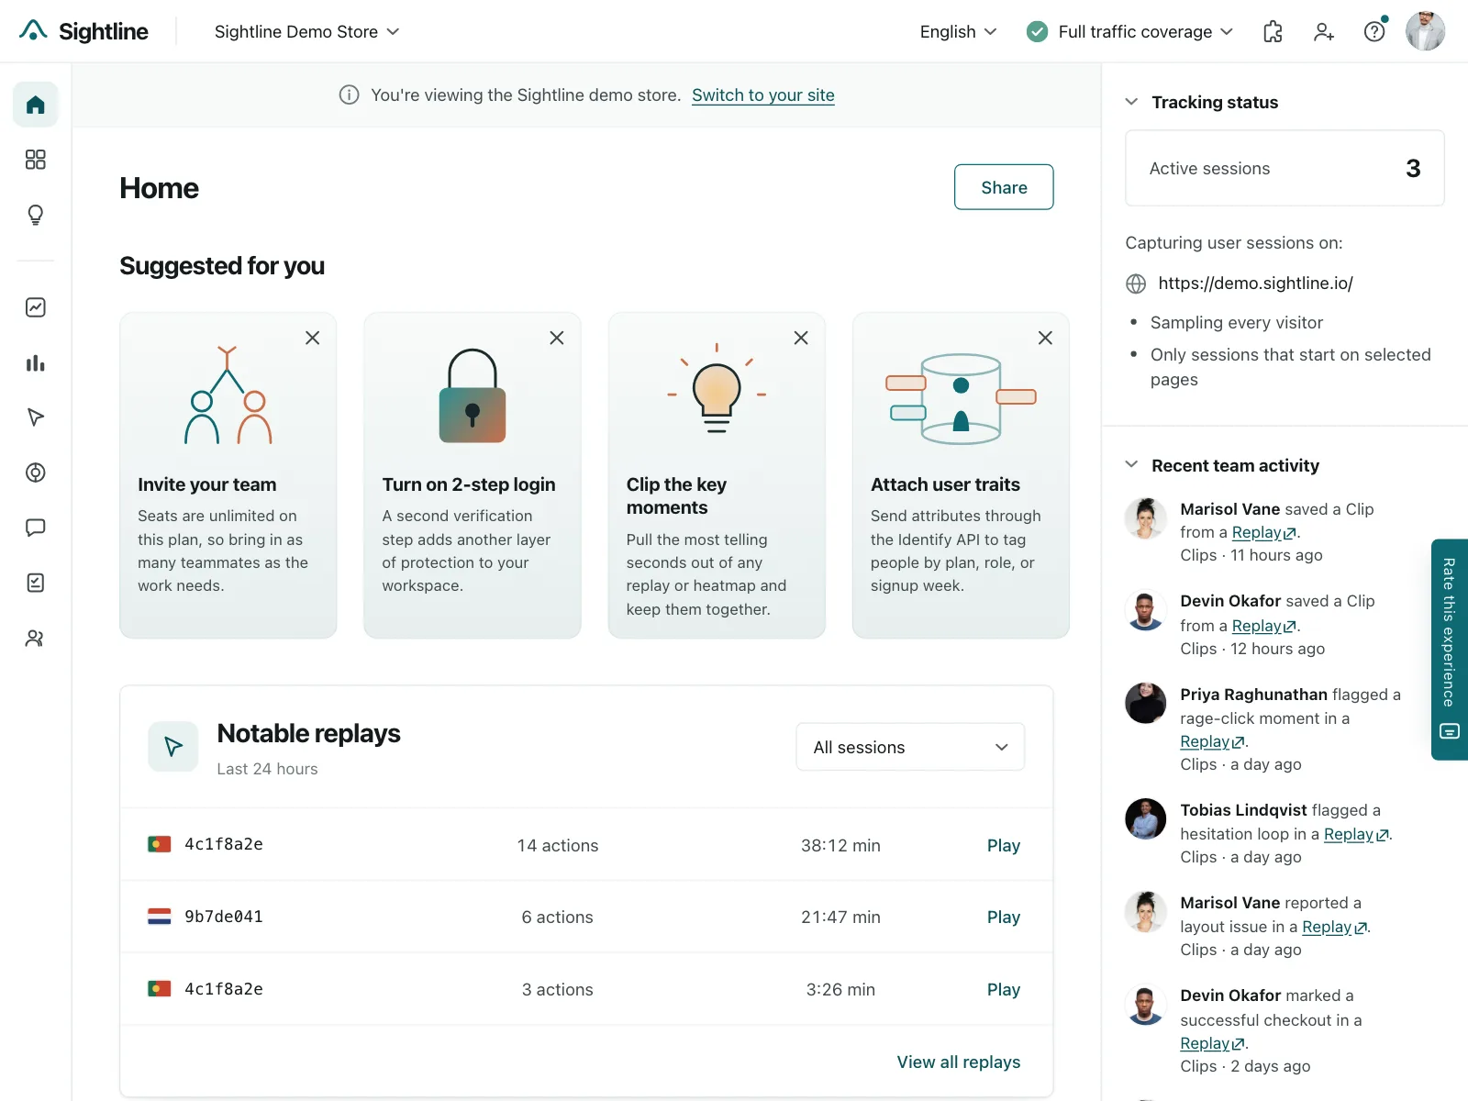Click the https://demo.sightline.io/ URL

pos(1255,284)
